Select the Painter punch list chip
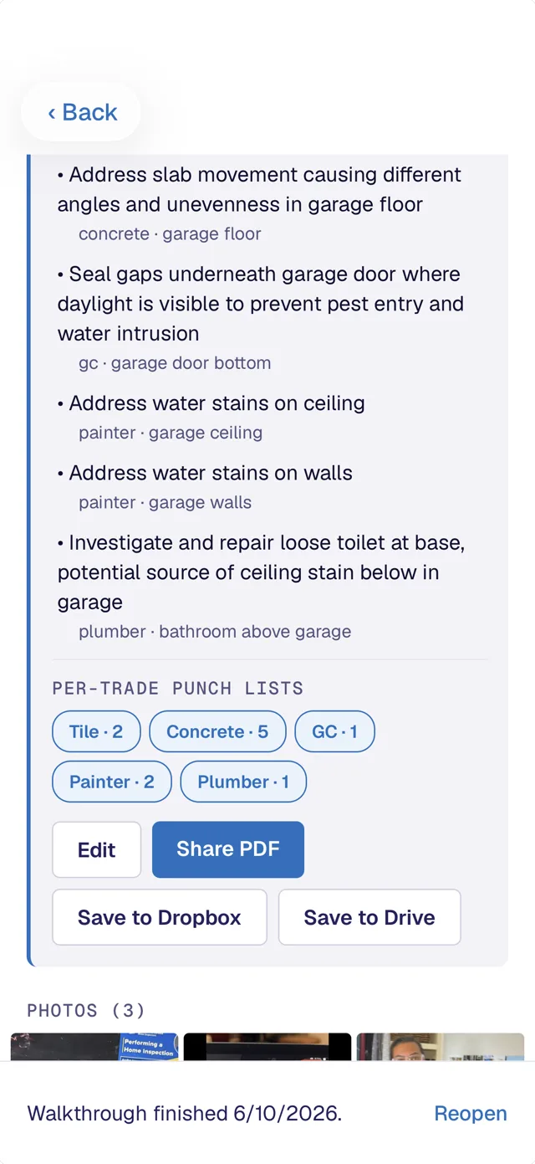 (112, 782)
